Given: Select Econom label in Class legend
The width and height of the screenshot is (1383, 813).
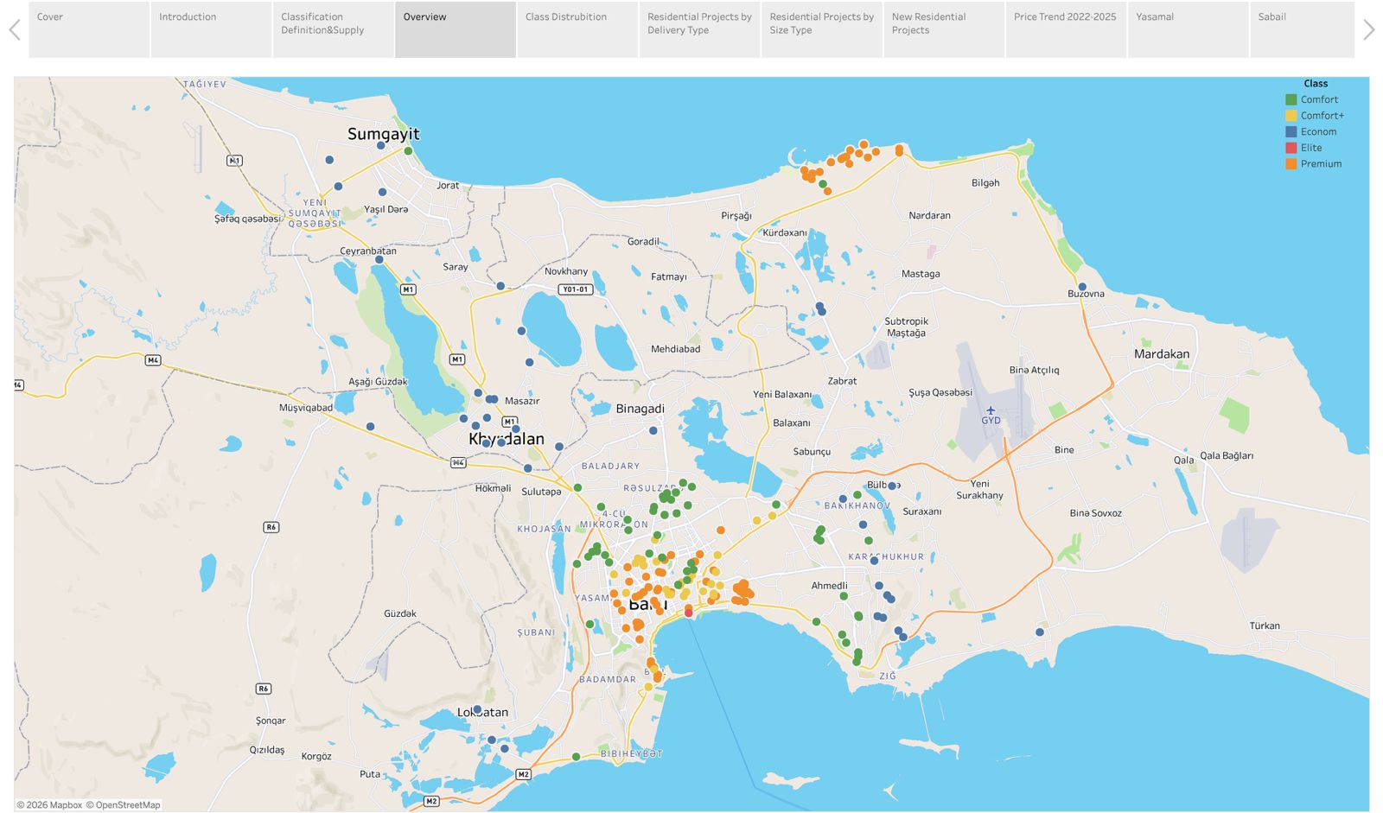Looking at the screenshot, I should point(1318,132).
